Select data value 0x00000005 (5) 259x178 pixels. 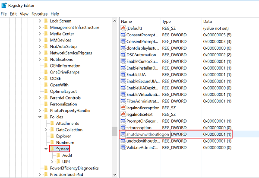[x=217, y=35]
